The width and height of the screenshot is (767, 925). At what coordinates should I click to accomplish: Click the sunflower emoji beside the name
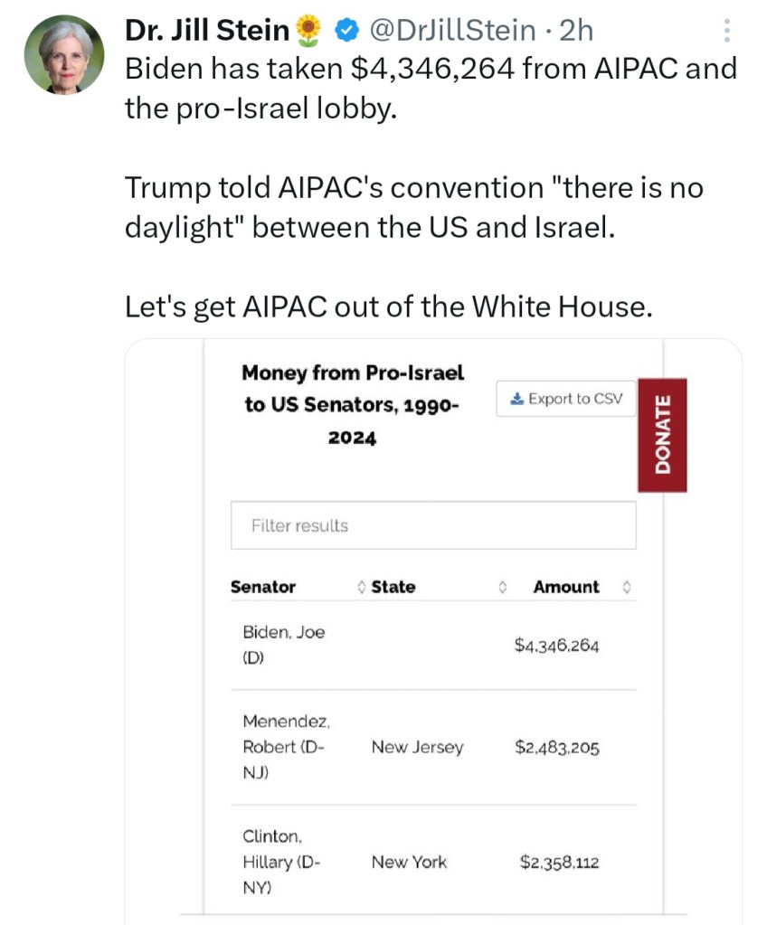tap(308, 32)
